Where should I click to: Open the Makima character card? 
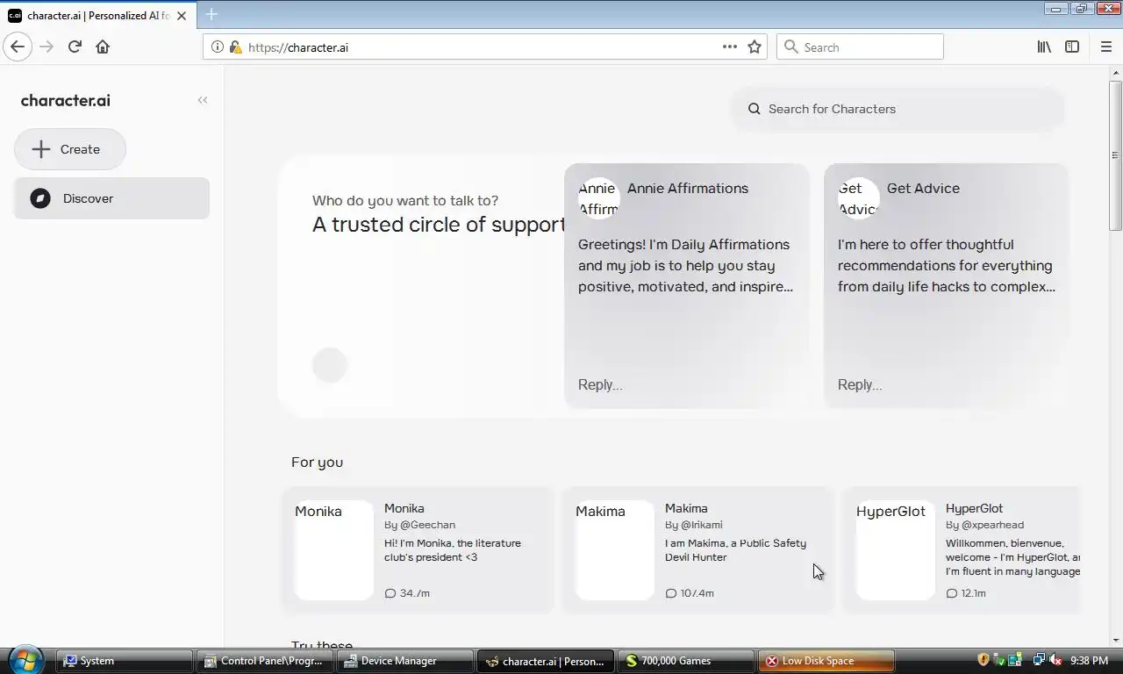[x=699, y=549]
